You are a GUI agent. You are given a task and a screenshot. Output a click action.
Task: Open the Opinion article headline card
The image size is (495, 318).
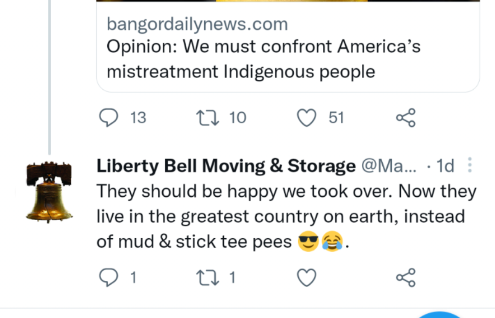point(263,59)
